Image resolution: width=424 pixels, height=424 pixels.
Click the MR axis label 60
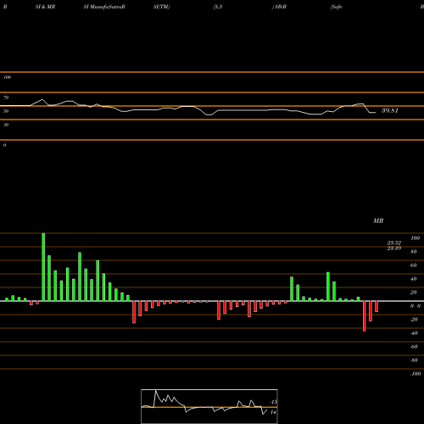[x=414, y=265]
